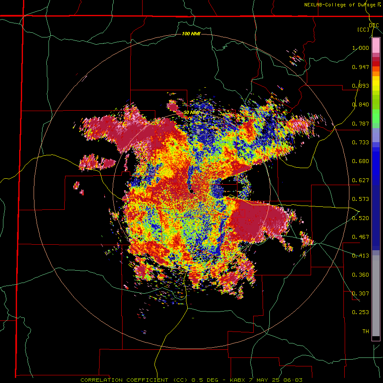Image resolution: width=383 pixels, height=383 pixels.
Task: Click the pink top segment of the color bar
Action: coord(376,46)
